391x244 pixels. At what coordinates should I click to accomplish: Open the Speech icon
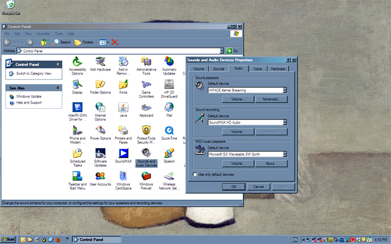(169, 156)
